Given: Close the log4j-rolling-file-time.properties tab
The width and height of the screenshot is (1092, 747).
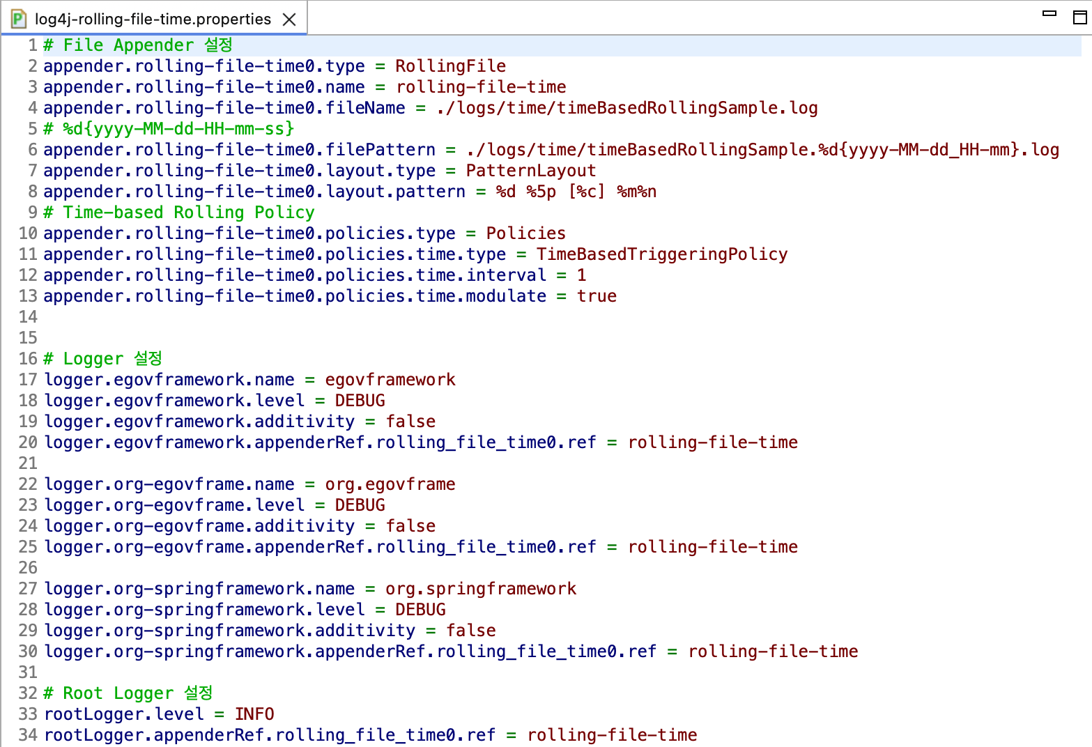Looking at the screenshot, I should pos(289,20).
